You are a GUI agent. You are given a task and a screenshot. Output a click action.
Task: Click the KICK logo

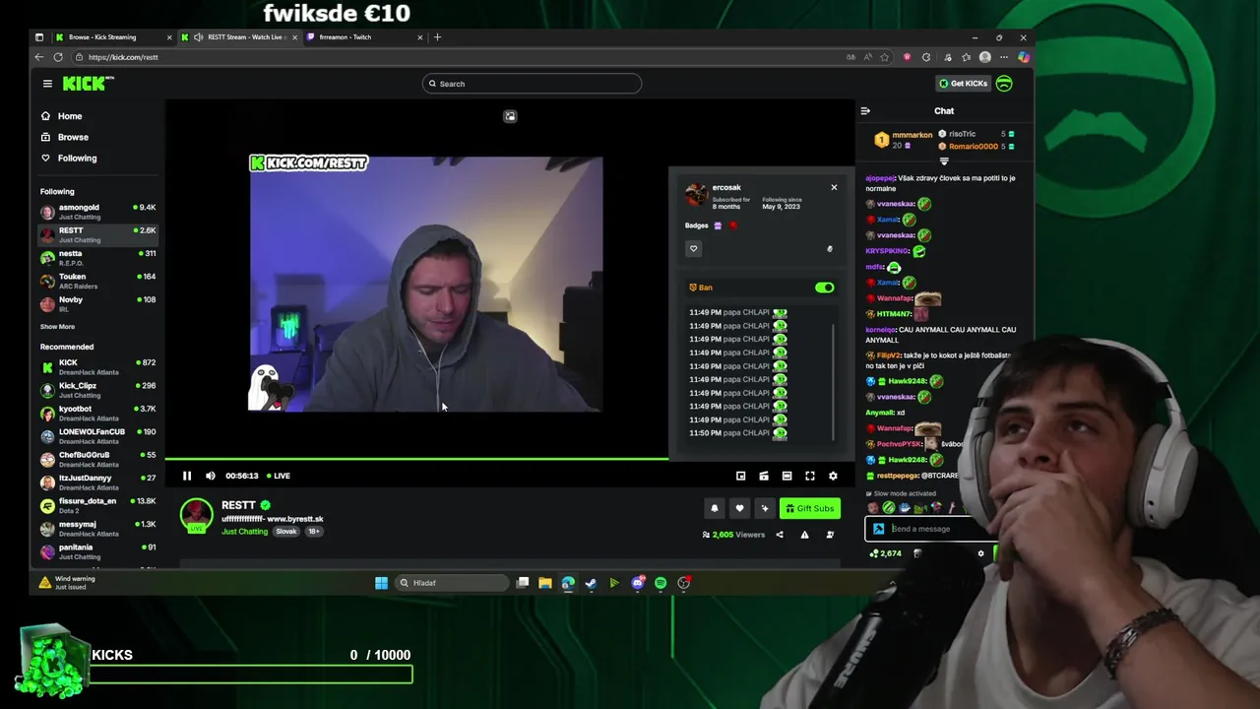88,84
